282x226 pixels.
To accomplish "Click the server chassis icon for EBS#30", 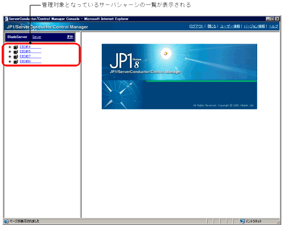I will pyautogui.click(x=16, y=62).
